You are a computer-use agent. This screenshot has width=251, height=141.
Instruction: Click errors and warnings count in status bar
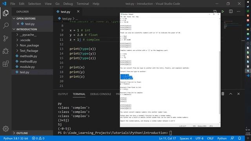(x=38, y=138)
